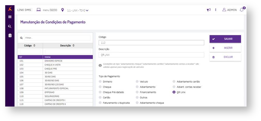This screenshot has width=261, height=121.
Task: Open the notifications bell
Action: [242, 10]
